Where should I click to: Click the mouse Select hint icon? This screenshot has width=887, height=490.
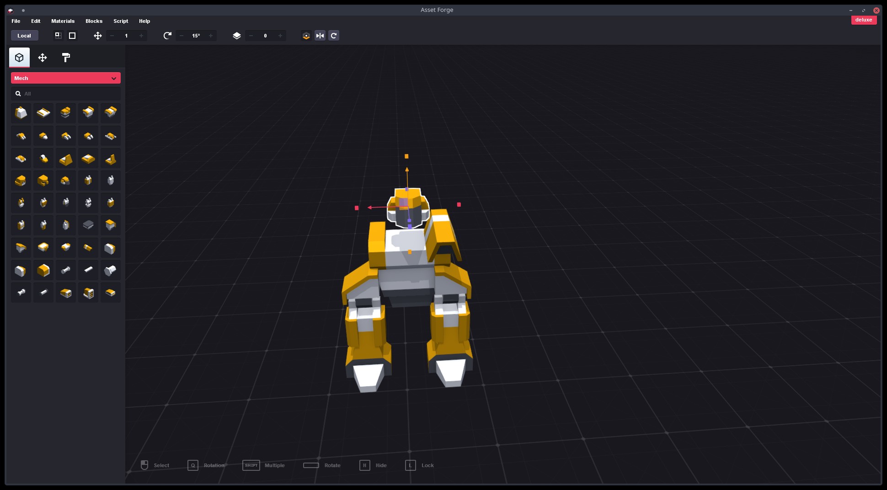[x=144, y=465]
